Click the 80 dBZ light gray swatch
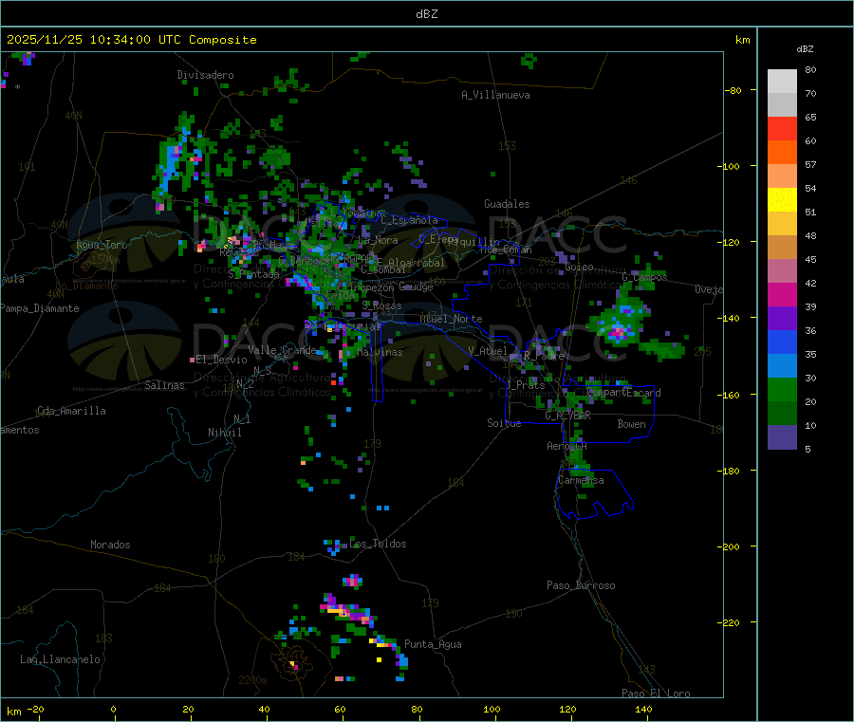This screenshot has height=722, width=854. click(782, 82)
